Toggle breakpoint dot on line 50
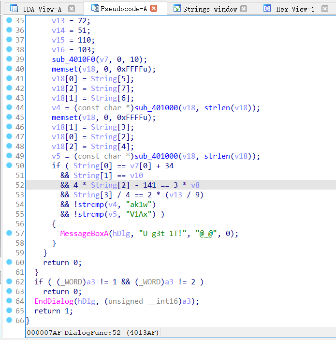 click(x=9, y=165)
